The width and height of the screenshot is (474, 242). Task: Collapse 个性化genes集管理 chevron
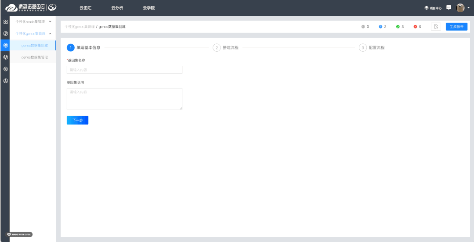50,33
